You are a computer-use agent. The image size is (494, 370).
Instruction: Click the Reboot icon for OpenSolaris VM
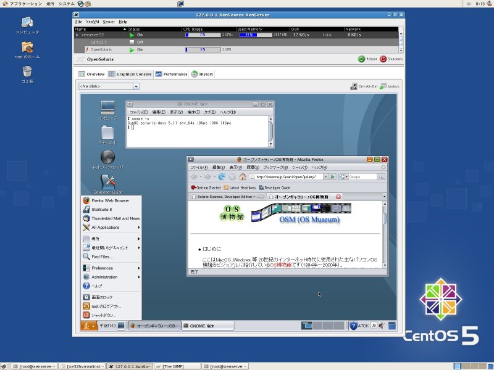point(361,59)
